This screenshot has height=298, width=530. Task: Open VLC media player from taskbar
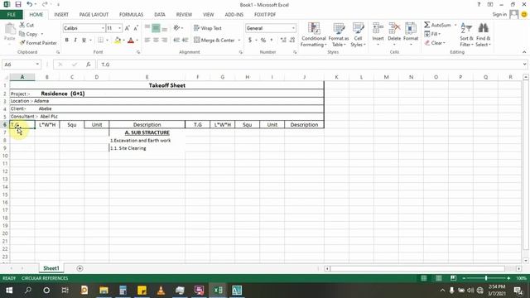[161, 291]
